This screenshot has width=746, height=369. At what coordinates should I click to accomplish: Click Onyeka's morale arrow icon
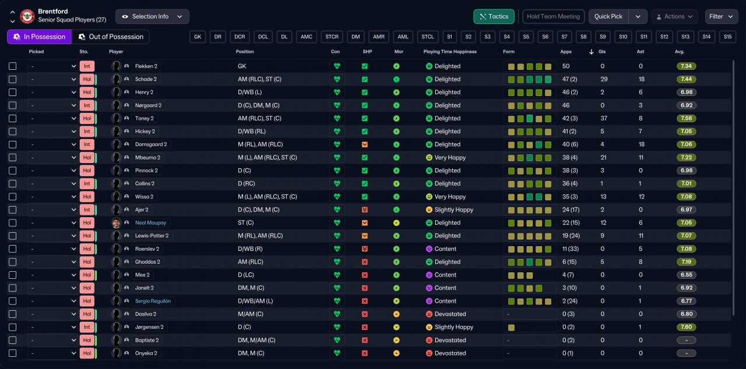(396, 353)
